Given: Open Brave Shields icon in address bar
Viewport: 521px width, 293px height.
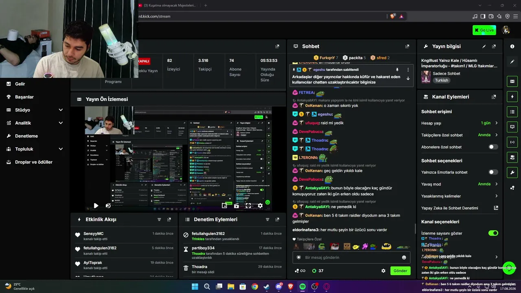Looking at the screenshot, I should (x=392, y=16).
